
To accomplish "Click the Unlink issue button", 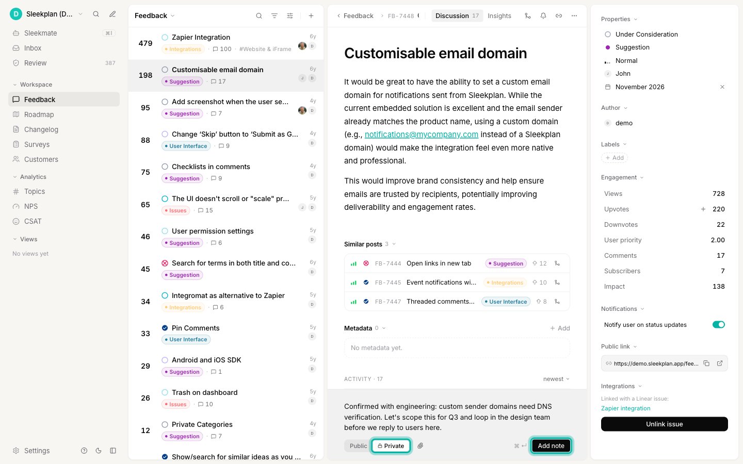I will 665,424.
